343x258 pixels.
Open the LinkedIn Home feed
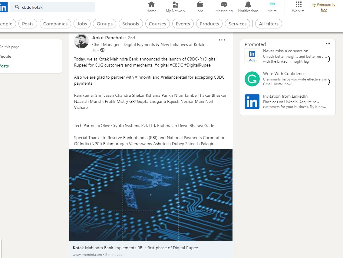pos(151,7)
